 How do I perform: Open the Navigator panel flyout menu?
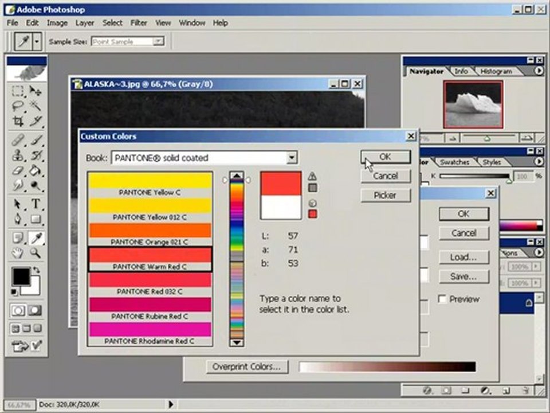[x=539, y=71]
